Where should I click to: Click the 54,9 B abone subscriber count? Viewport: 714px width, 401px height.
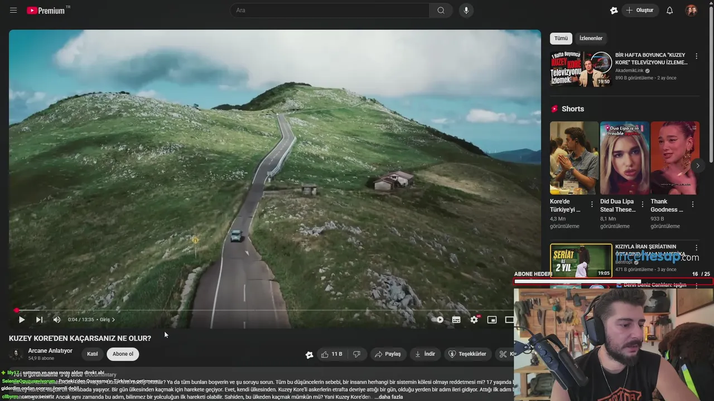coord(41,359)
